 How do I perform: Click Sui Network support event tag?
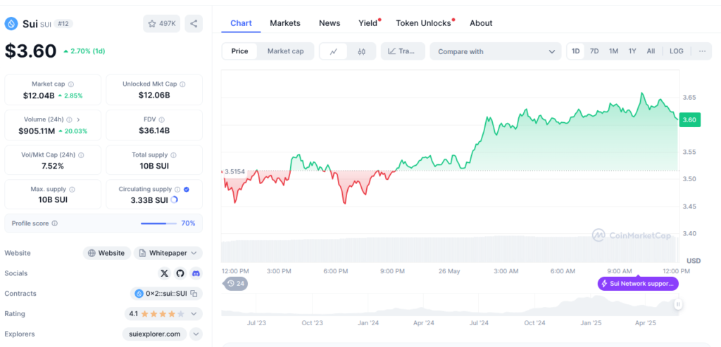click(638, 284)
